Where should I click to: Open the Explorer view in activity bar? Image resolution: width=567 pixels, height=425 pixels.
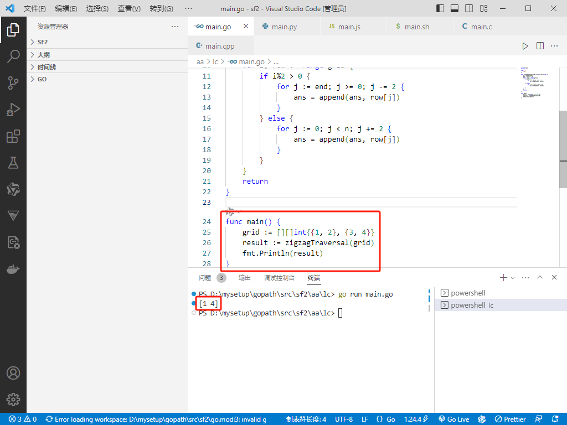[13, 30]
